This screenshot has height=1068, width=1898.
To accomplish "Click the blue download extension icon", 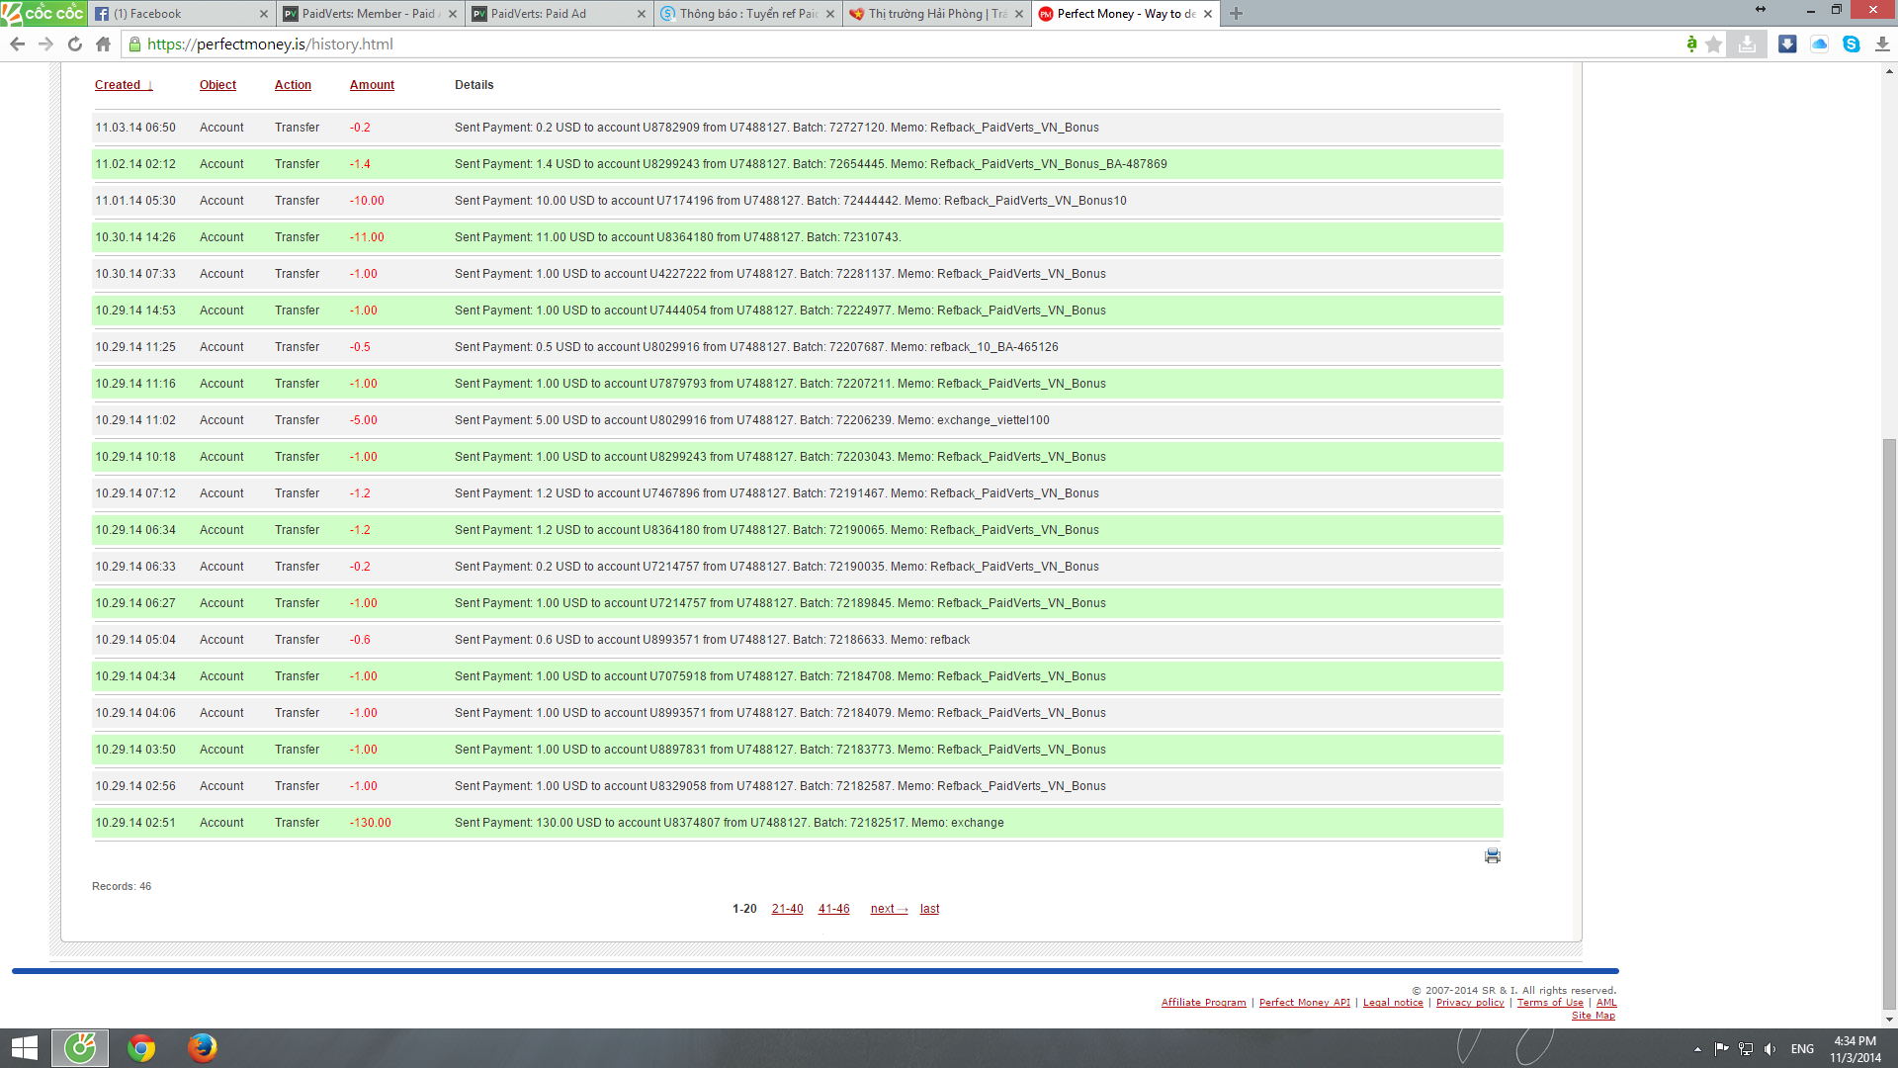I will [x=1787, y=44].
